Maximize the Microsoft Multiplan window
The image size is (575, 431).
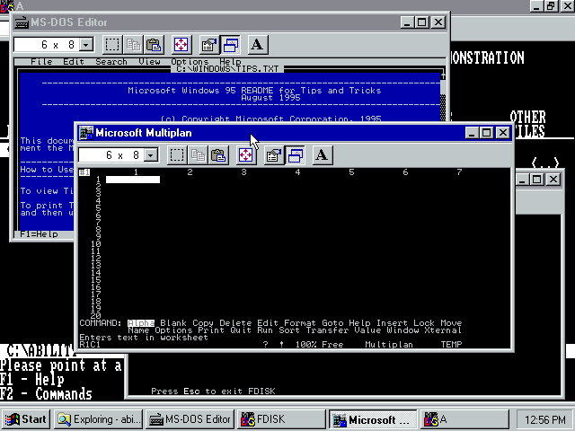pos(487,133)
